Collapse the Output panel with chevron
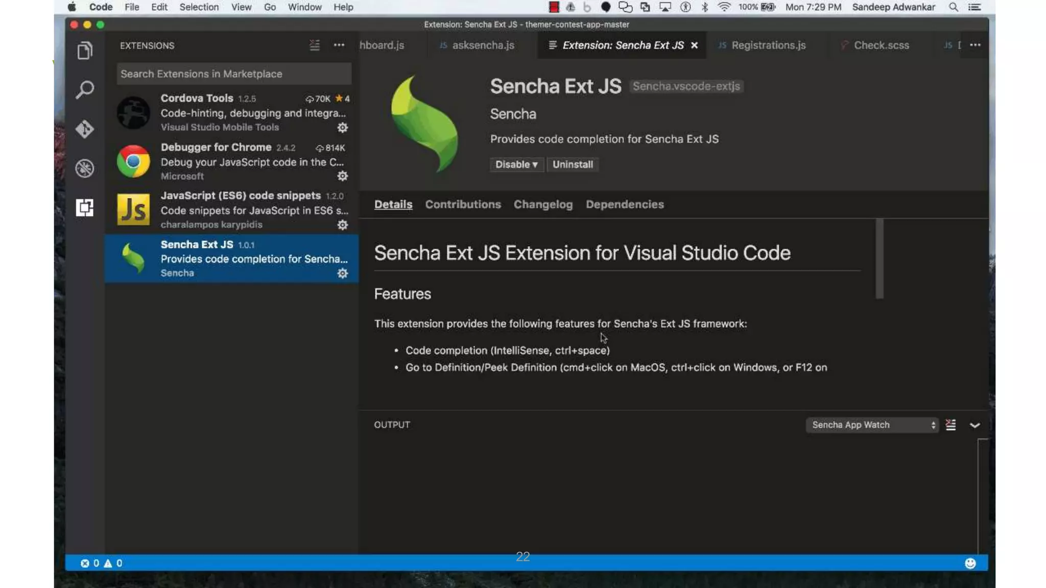The image size is (1046, 588). [975, 425]
